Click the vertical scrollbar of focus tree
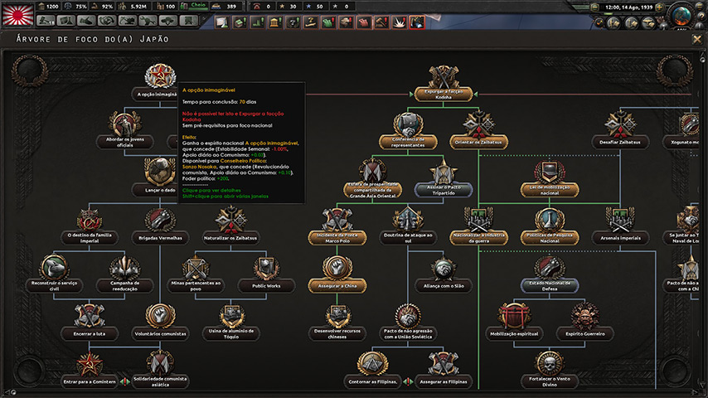The width and height of the screenshot is (708, 398). pyautogui.click(x=702, y=221)
